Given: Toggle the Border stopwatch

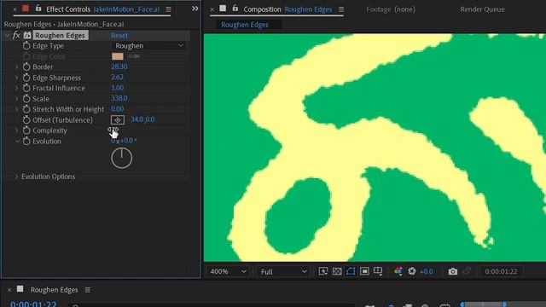Looking at the screenshot, I should pos(26,67).
